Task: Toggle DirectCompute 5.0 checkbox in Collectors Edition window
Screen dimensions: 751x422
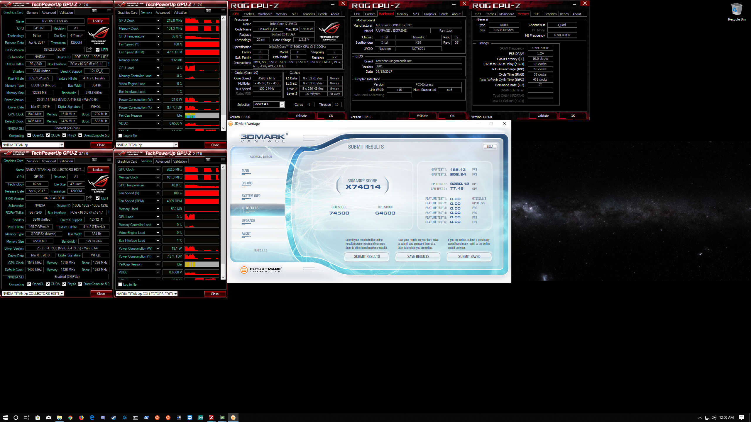Action: point(80,284)
